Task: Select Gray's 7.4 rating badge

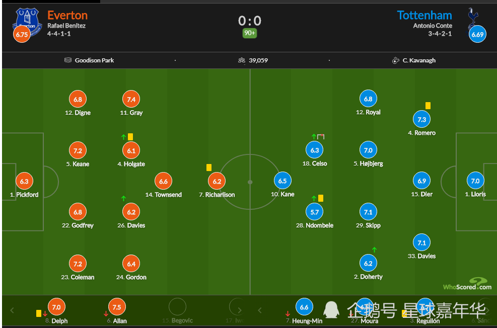Action: [131, 100]
